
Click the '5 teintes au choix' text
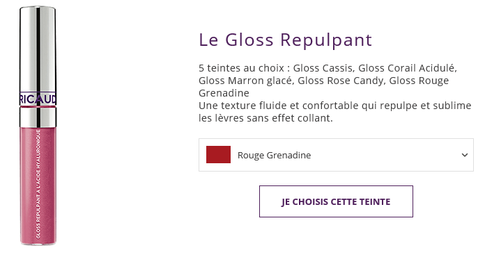[x=241, y=68]
